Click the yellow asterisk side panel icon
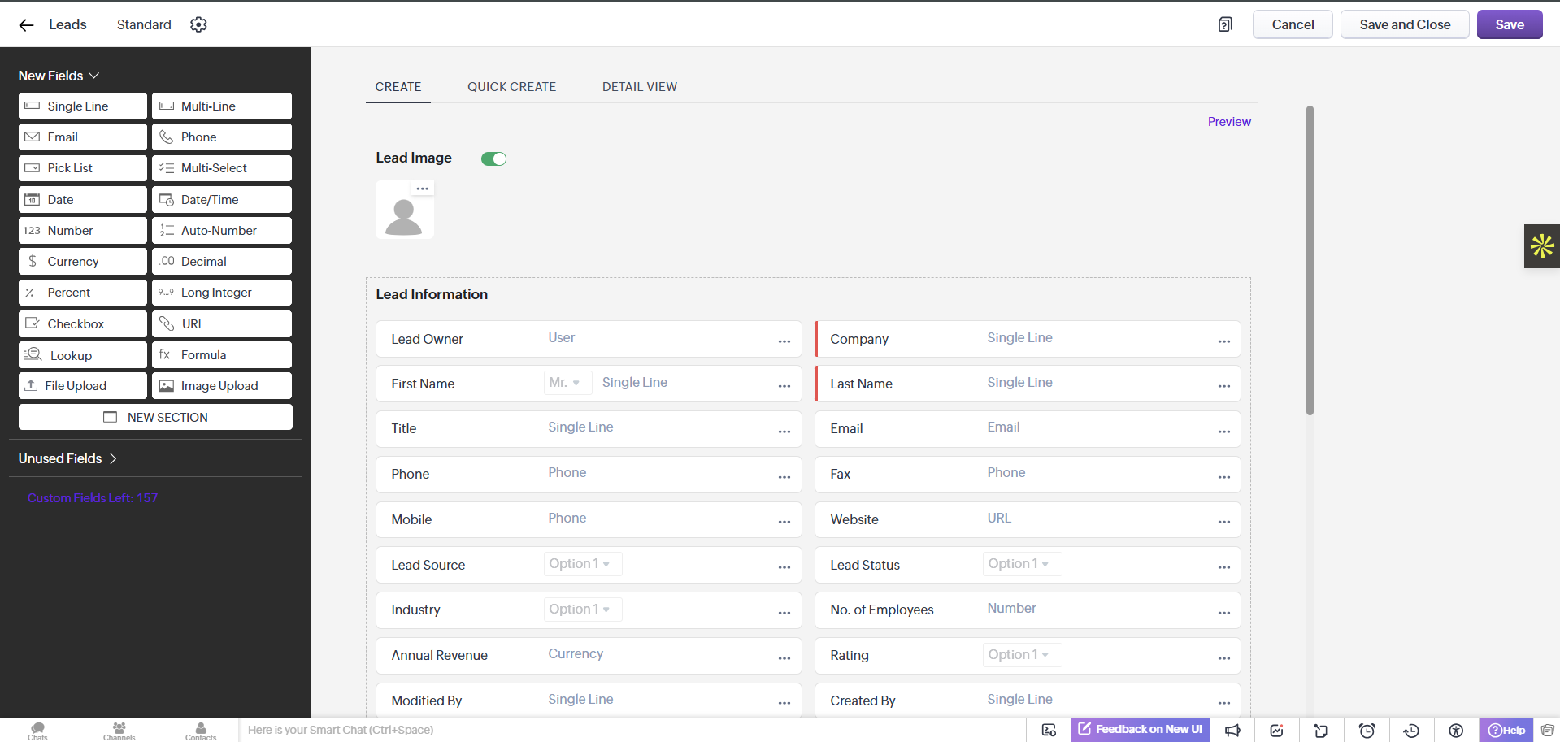Screen dimensions: 1560x742 (1541, 245)
